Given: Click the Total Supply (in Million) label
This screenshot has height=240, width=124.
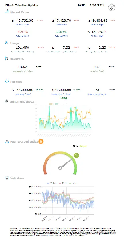Looking at the screenshot, I should (22, 71).
